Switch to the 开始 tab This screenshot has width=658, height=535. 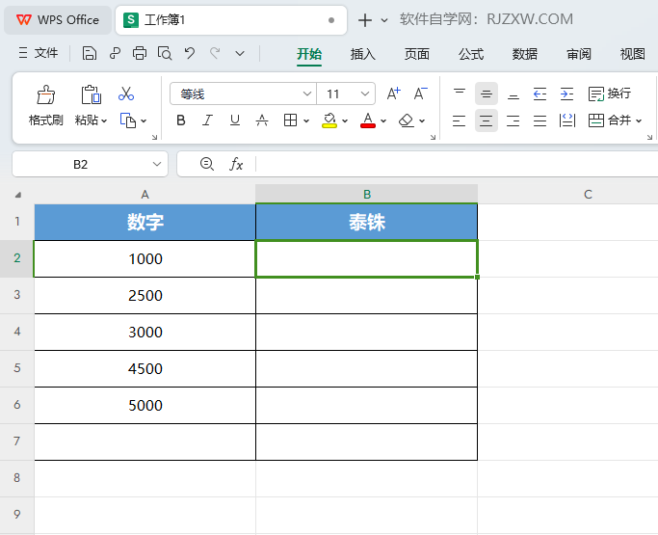click(309, 54)
